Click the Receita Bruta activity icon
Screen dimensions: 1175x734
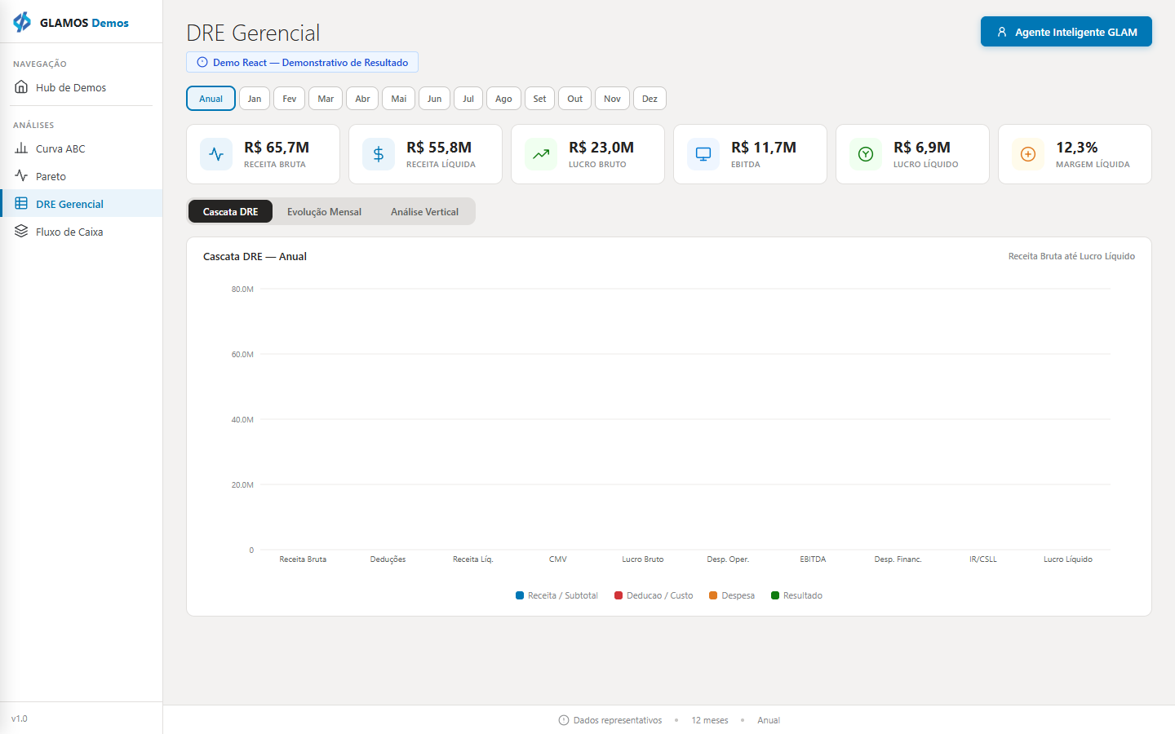coord(216,154)
